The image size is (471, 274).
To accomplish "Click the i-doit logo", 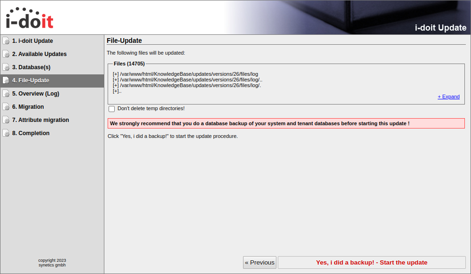I will tap(30, 18).
